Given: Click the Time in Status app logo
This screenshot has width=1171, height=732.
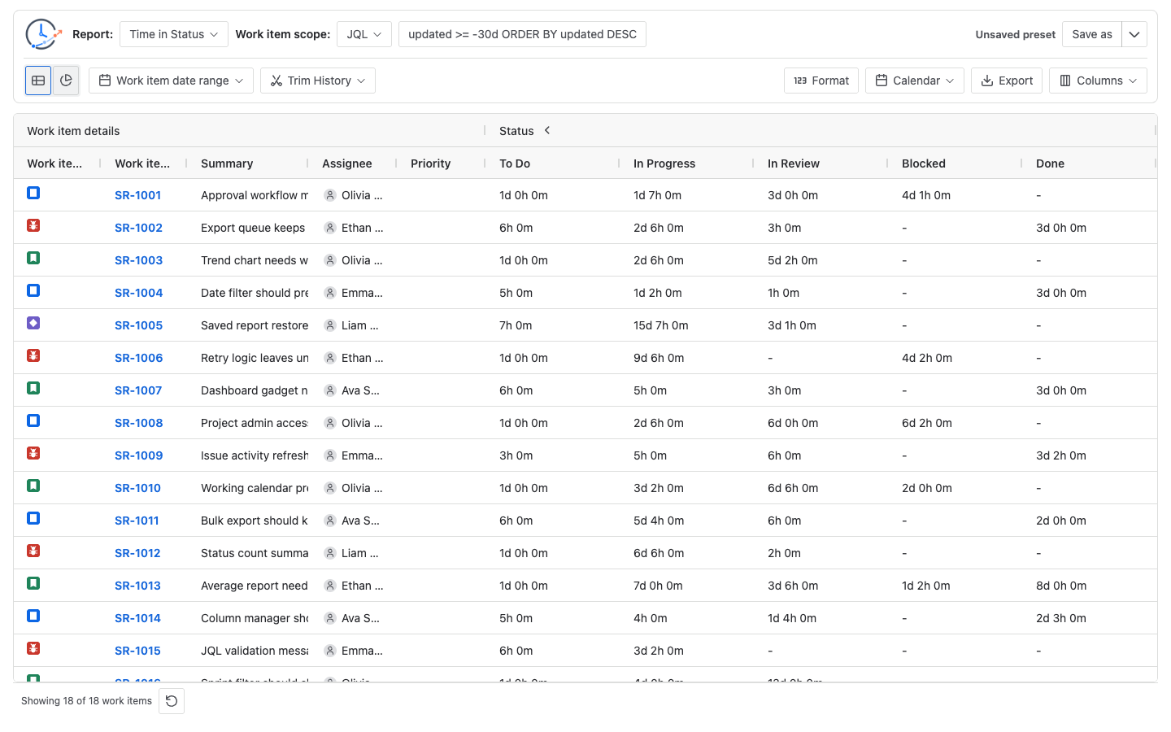Looking at the screenshot, I should pos(43,34).
